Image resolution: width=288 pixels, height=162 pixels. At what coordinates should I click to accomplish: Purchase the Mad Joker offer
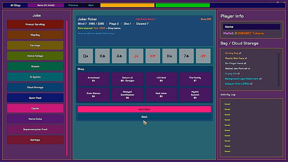click(x=161, y=95)
